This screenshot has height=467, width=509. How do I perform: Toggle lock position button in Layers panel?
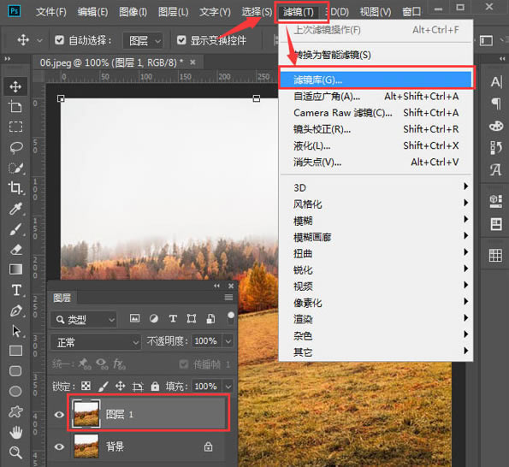pyautogui.click(x=120, y=386)
